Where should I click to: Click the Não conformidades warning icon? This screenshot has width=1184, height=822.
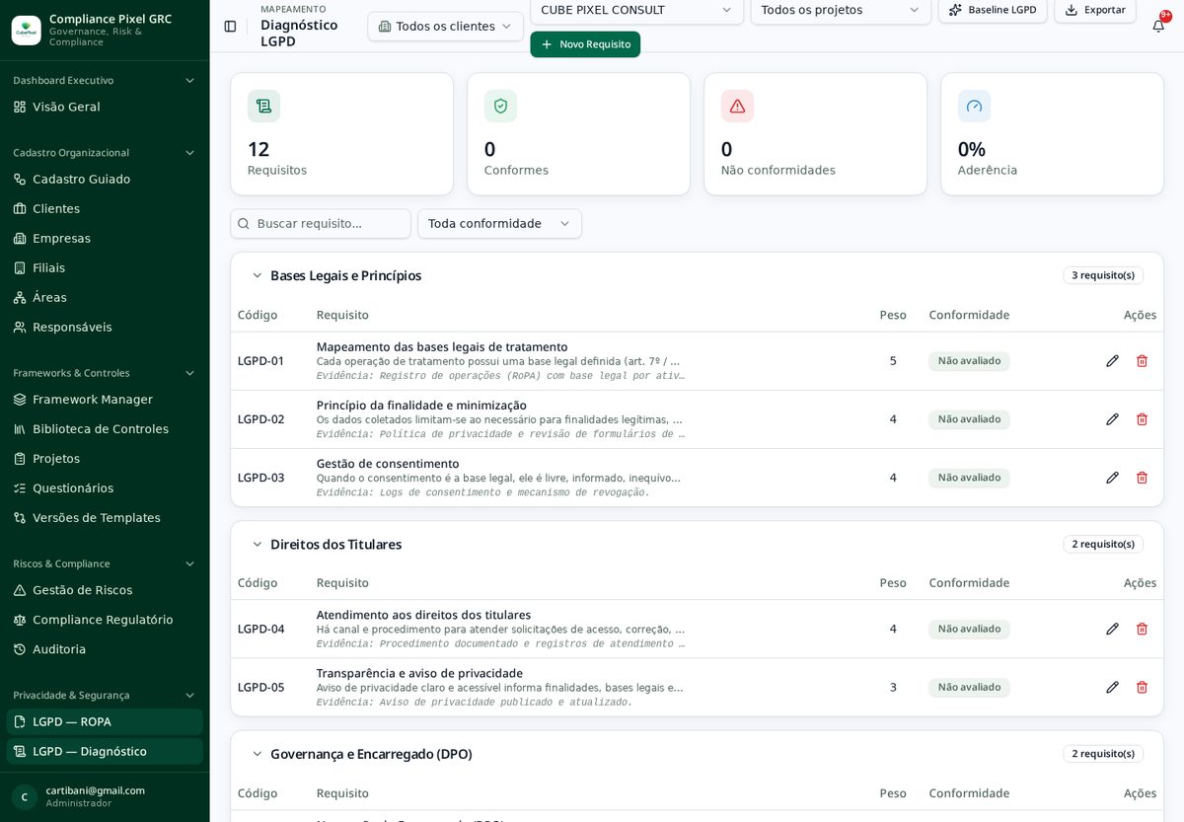[x=737, y=106]
